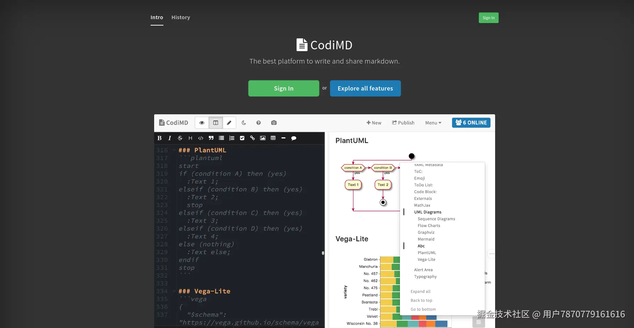The height and width of the screenshot is (328, 634).
Task: Insert blockquote with quote icon
Action: [211, 138]
